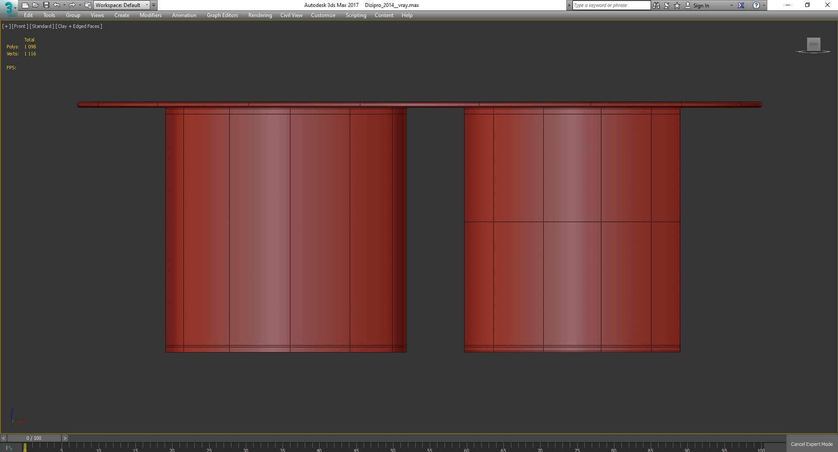Click the time slider next frame arrow
The height and width of the screenshot is (452, 838).
click(x=65, y=438)
